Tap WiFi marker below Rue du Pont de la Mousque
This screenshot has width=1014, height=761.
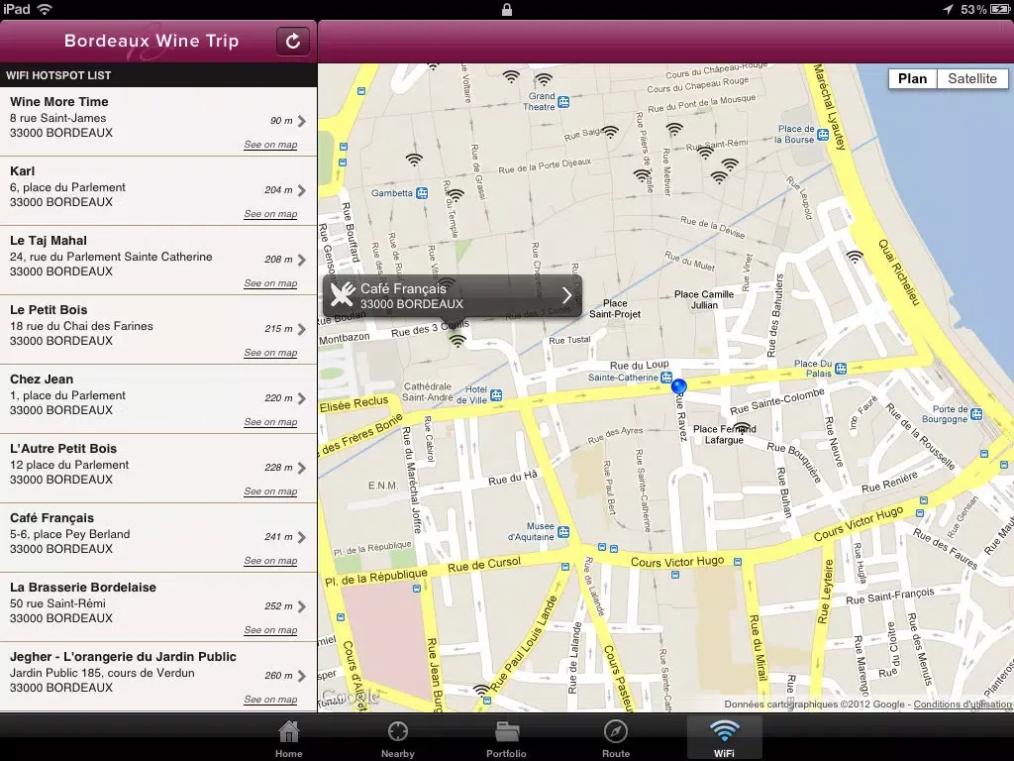point(674,130)
